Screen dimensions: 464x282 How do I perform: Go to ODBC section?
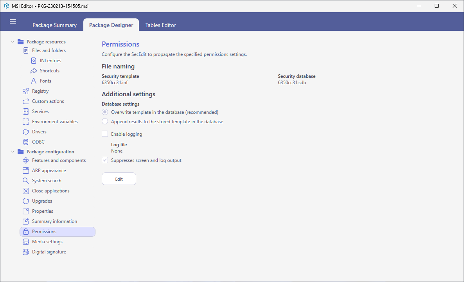coord(38,142)
